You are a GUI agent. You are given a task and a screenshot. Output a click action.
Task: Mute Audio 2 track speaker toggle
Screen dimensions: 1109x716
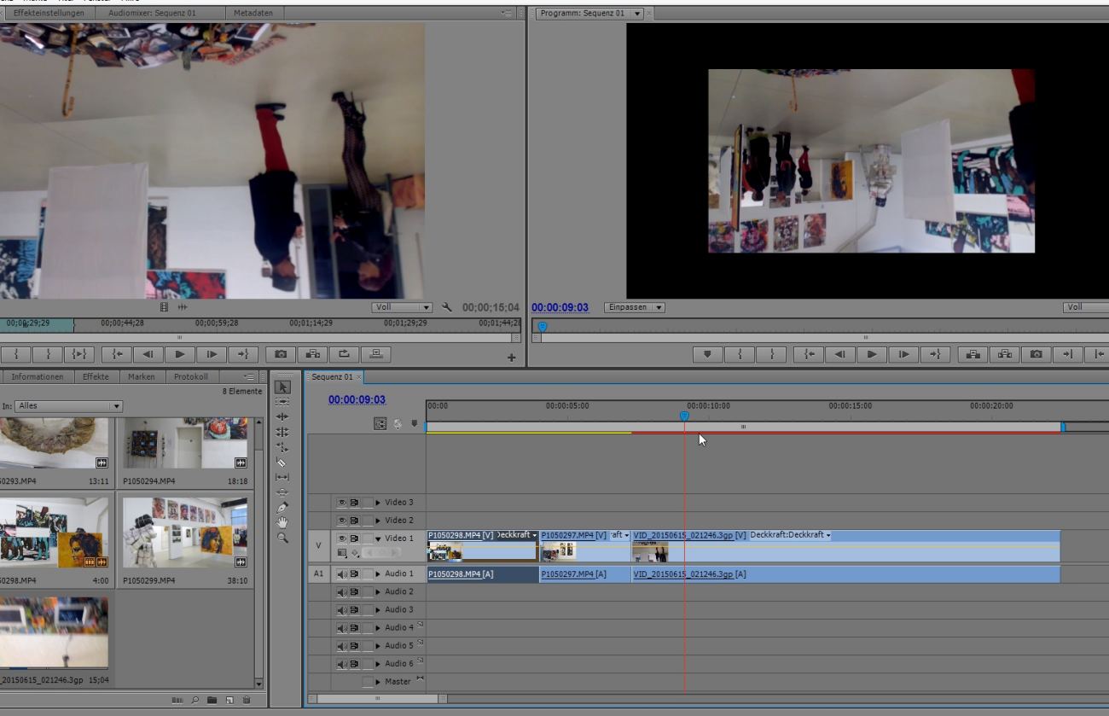[342, 592]
